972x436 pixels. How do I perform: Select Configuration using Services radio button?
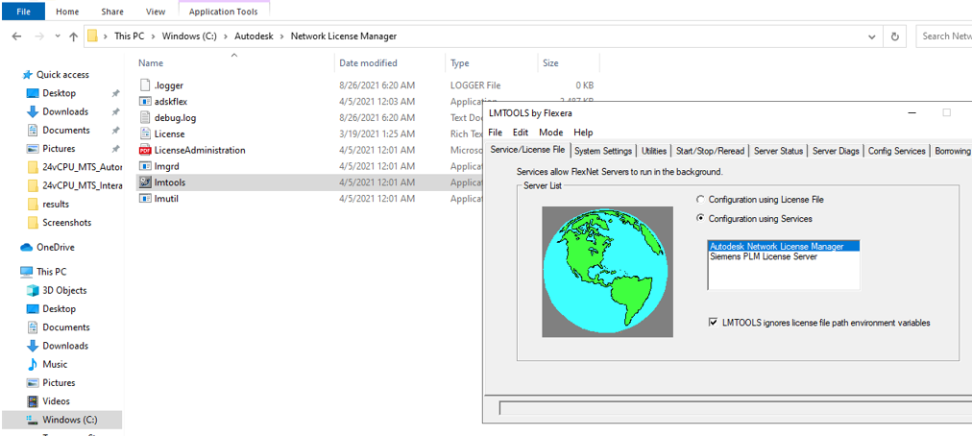pyautogui.click(x=700, y=219)
